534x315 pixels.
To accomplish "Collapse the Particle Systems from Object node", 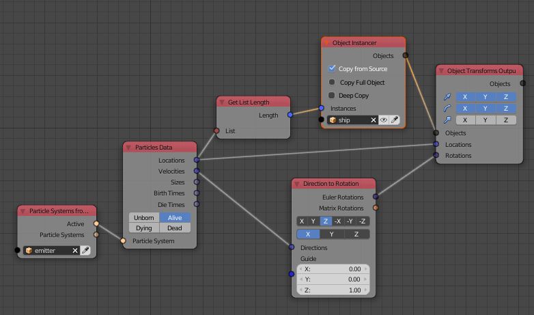I will click(x=23, y=211).
